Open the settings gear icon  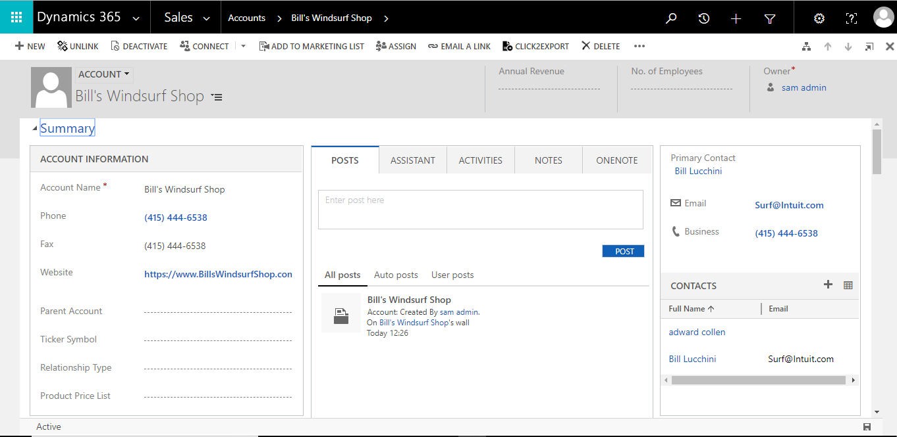tap(819, 18)
